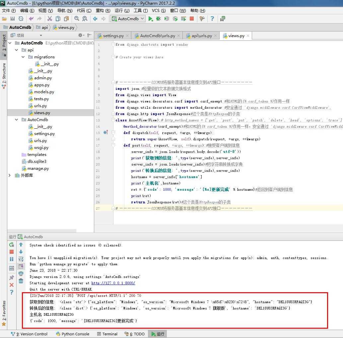
Task: Toggle fold marker on line 15 dispatch
Action: coord(113,133)
